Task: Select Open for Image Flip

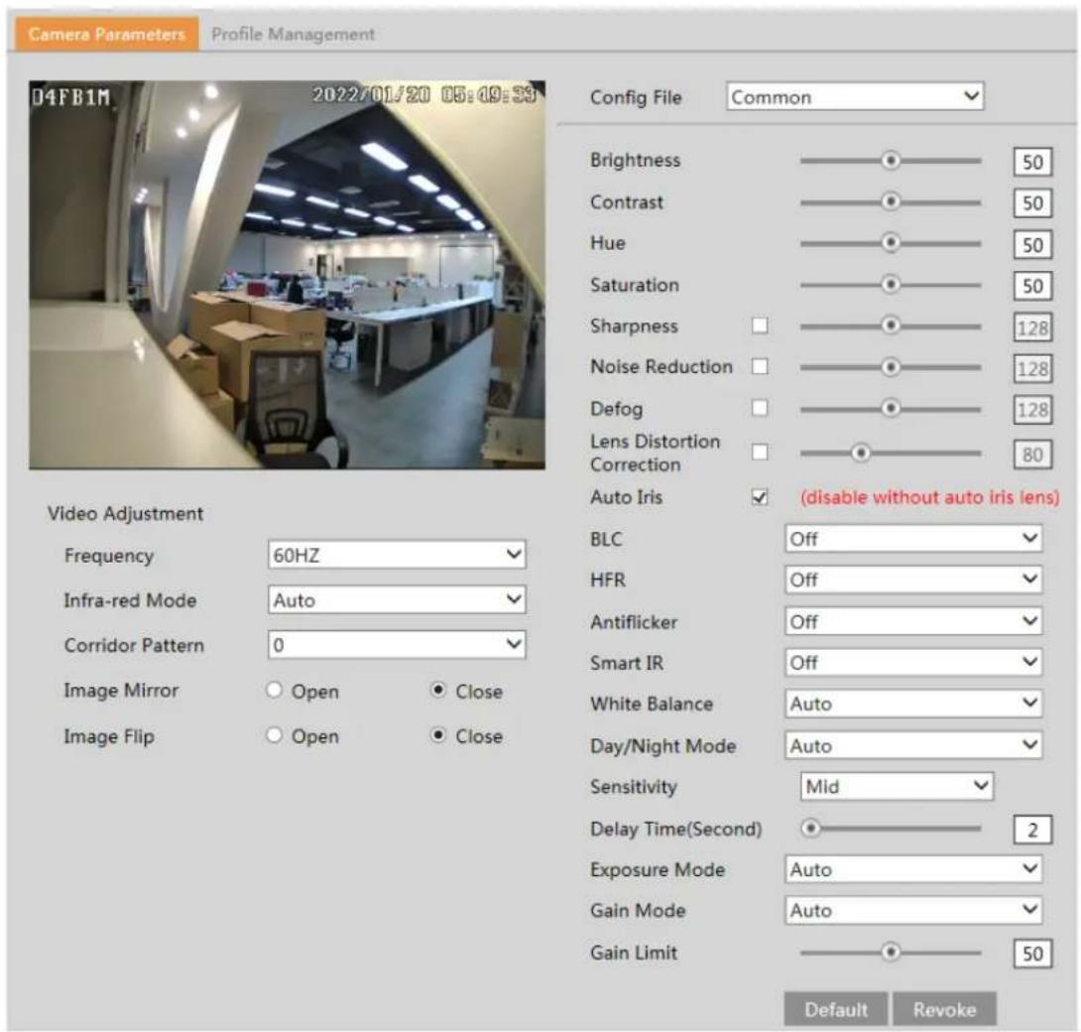Action: [275, 735]
